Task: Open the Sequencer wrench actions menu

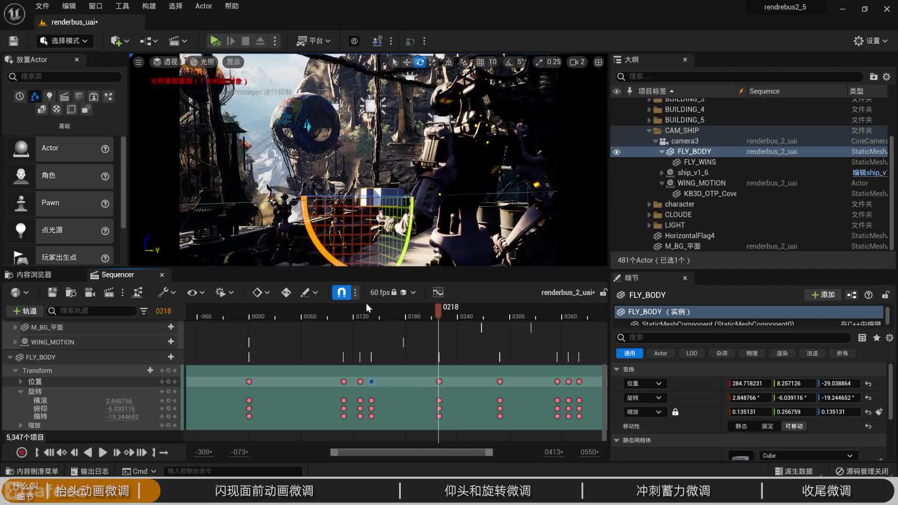Action: click(167, 293)
